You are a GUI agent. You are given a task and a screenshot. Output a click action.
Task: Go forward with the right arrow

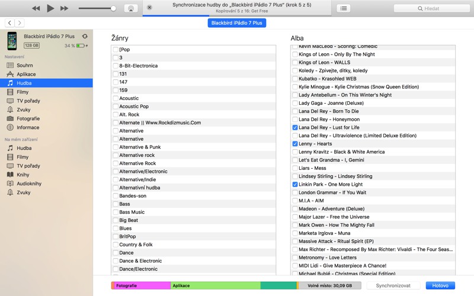(20, 23)
